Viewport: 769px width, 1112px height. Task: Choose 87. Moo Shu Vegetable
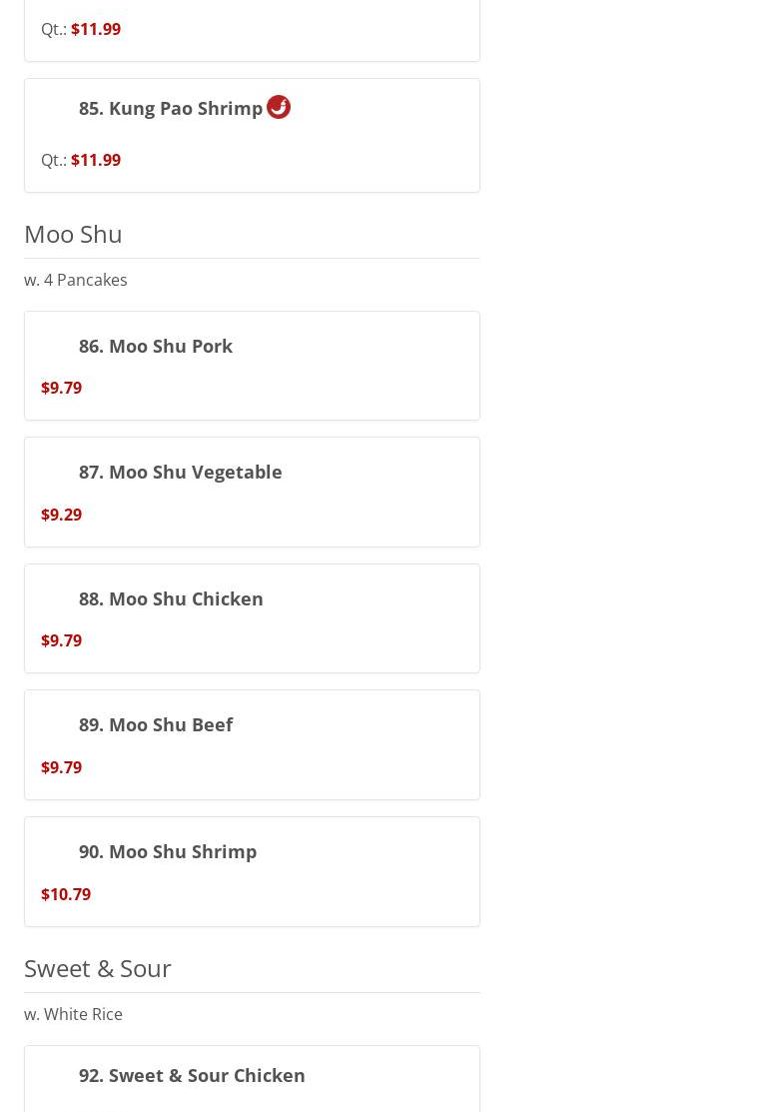point(181,472)
